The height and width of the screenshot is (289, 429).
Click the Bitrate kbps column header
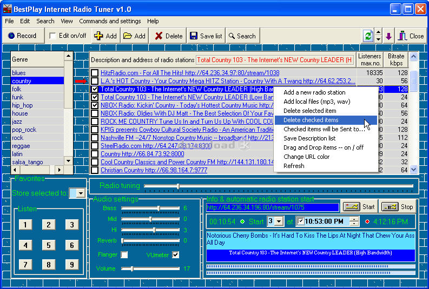click(396, 59)
